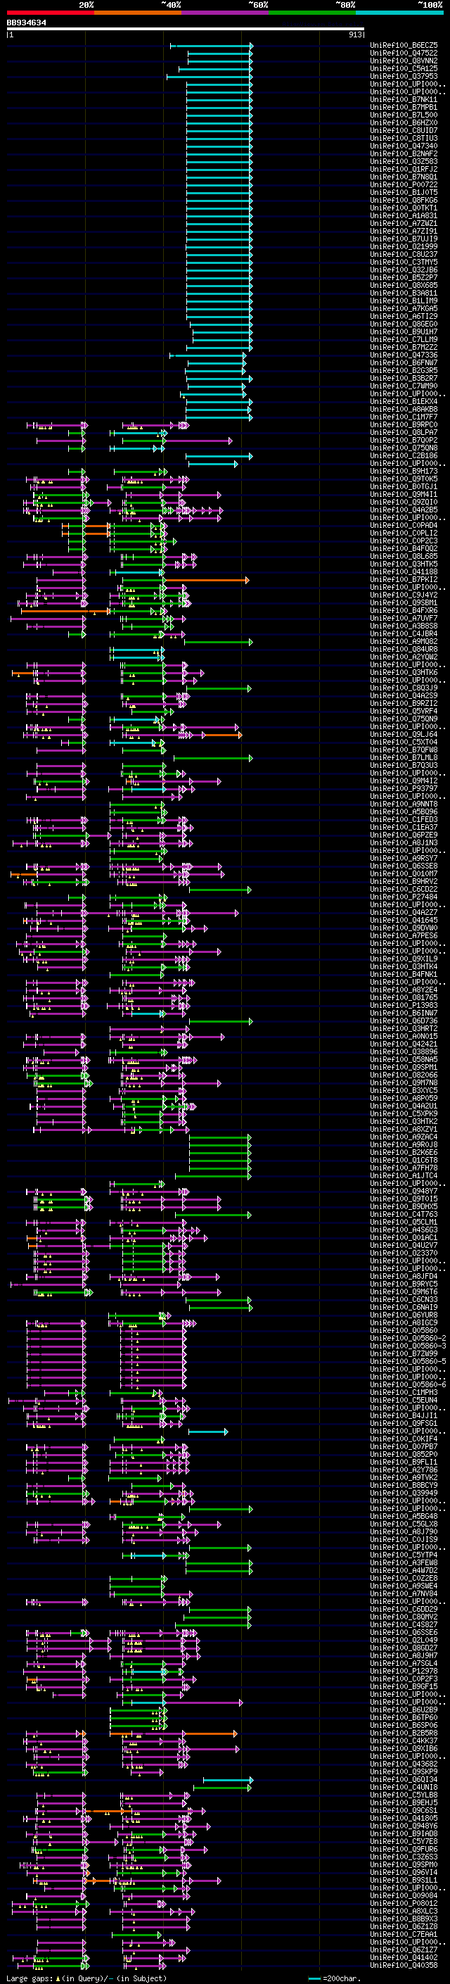Select hit label UniRef100_Q37953
Screen dimensions: 450x1984
click(404, 76)
